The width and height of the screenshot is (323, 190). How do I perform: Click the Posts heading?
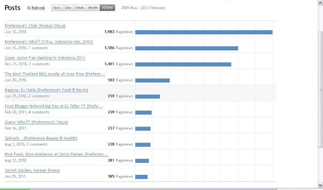point(13,8)
